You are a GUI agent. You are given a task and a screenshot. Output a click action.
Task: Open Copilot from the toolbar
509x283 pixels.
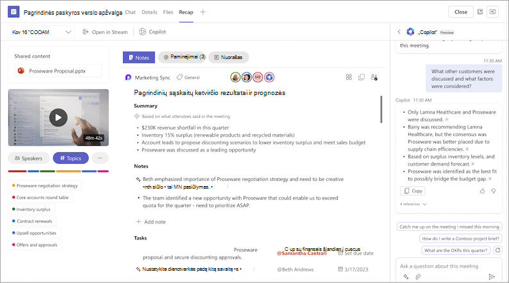pos(152,32)
